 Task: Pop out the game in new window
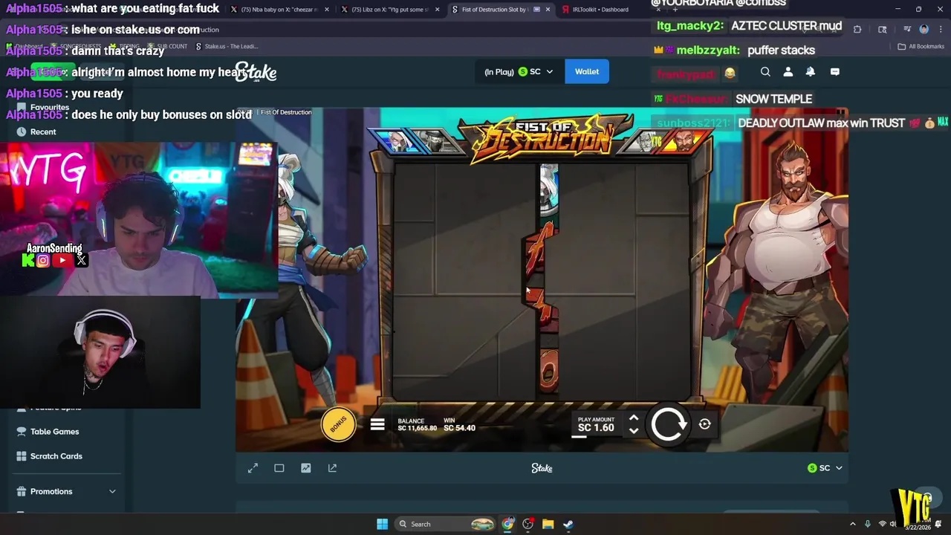click(332, 468)
